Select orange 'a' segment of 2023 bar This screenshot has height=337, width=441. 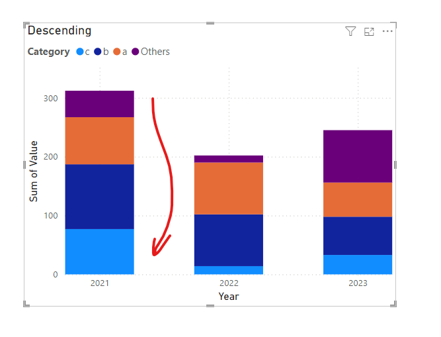click(358, 199)
